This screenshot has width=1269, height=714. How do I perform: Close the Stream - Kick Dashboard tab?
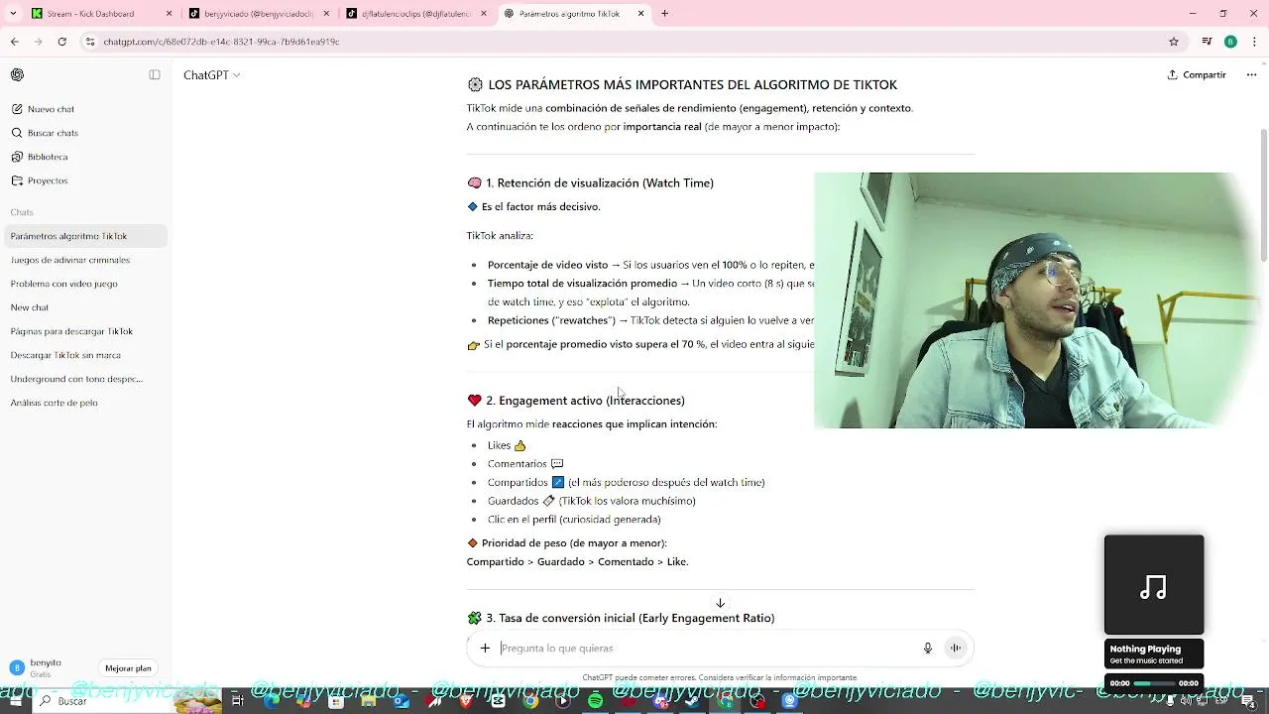pos(169,14)
